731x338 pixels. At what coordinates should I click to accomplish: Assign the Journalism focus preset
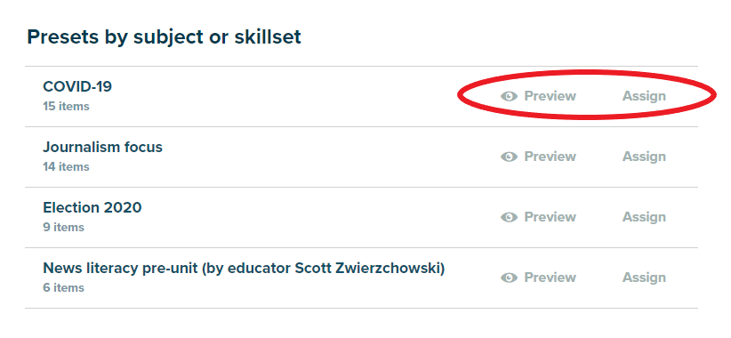pyautogui.click(x=644, y=157)
